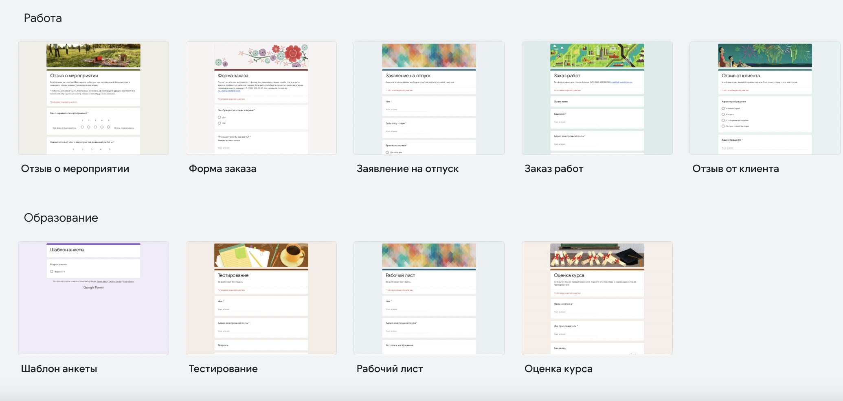843x401 pixels.
Task: Click «Отзыв от клиента» template title
Action: point(735,168)
